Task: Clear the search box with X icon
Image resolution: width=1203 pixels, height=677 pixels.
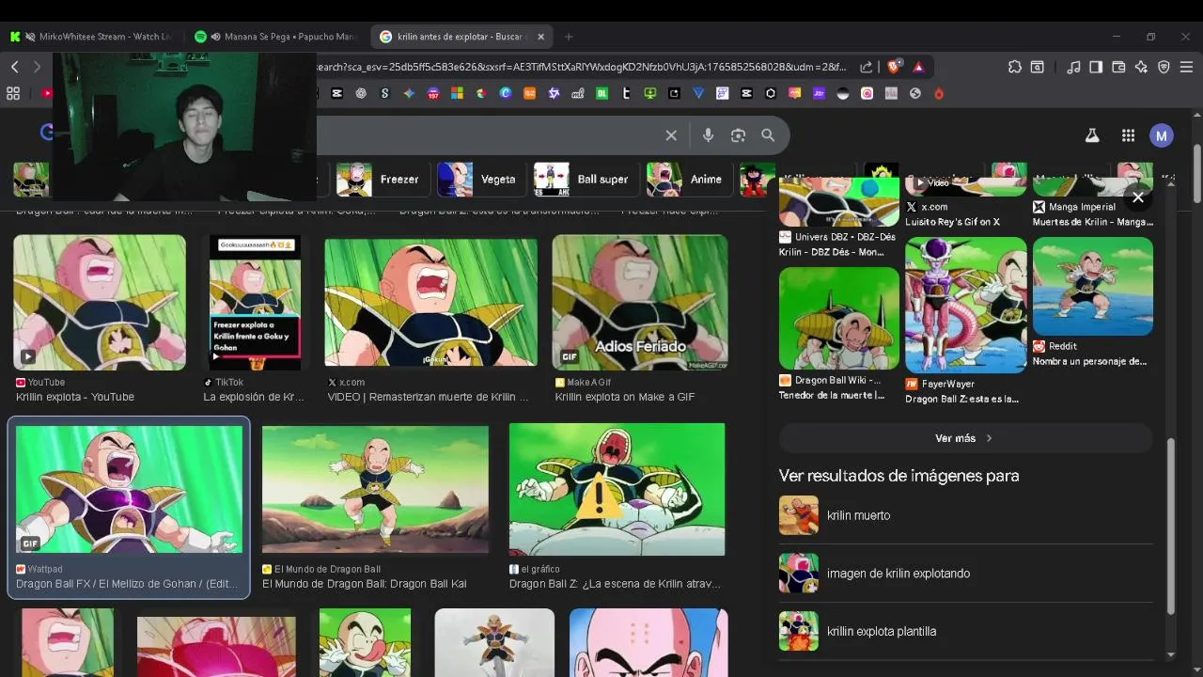Action: click(x=671, y=135)
